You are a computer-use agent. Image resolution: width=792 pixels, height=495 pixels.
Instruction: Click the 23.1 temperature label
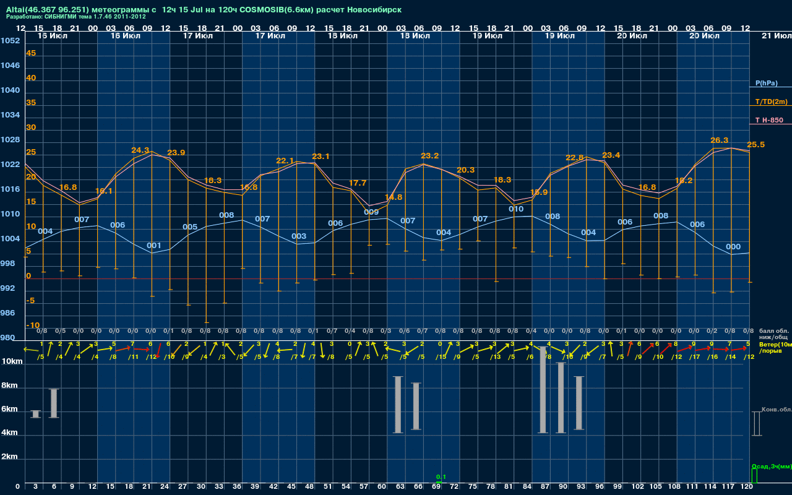pos(321,157)
